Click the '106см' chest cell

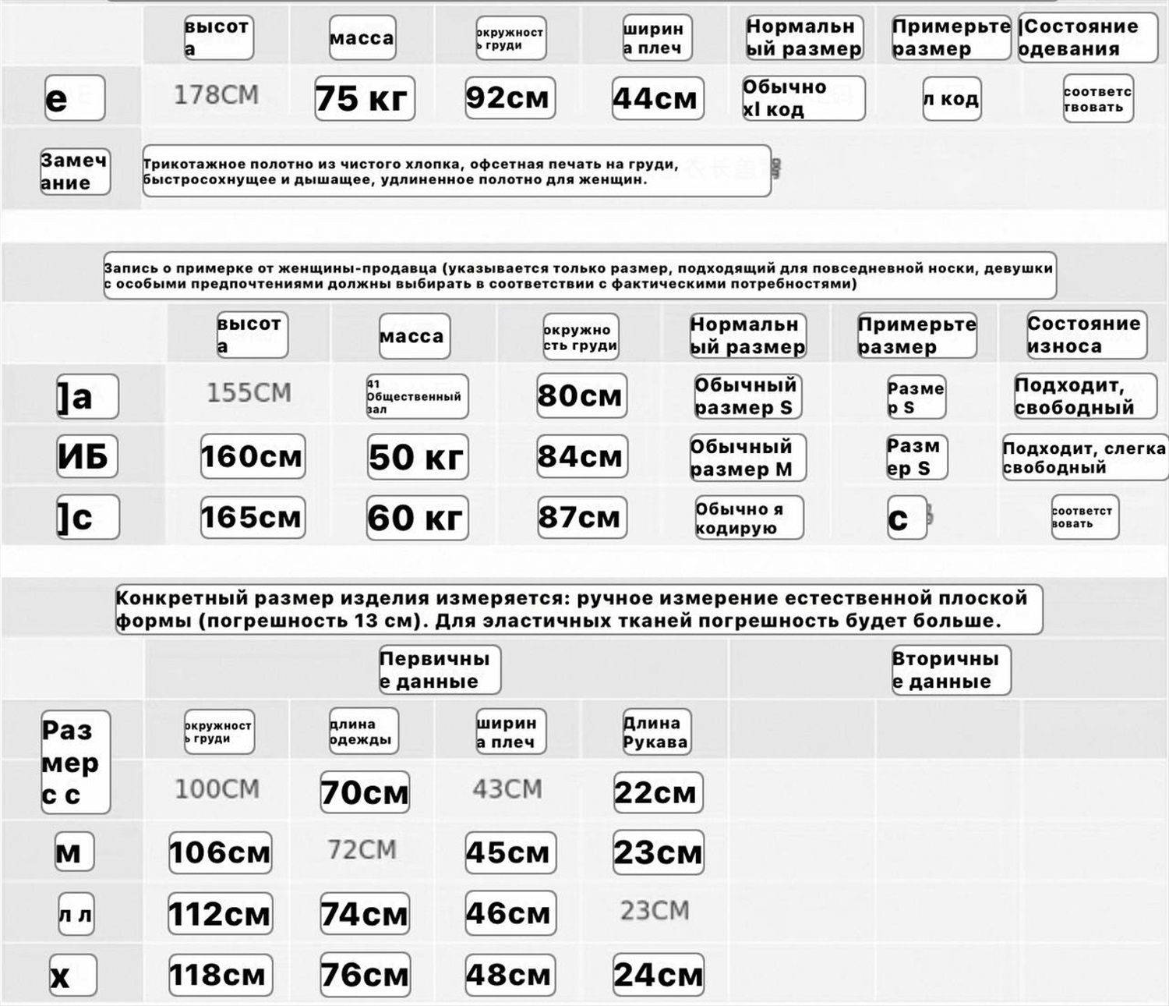tap(221, 852)
